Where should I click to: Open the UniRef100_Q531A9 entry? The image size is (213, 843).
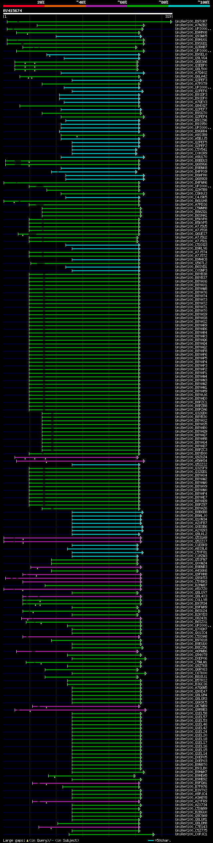[x=191, y=538]
